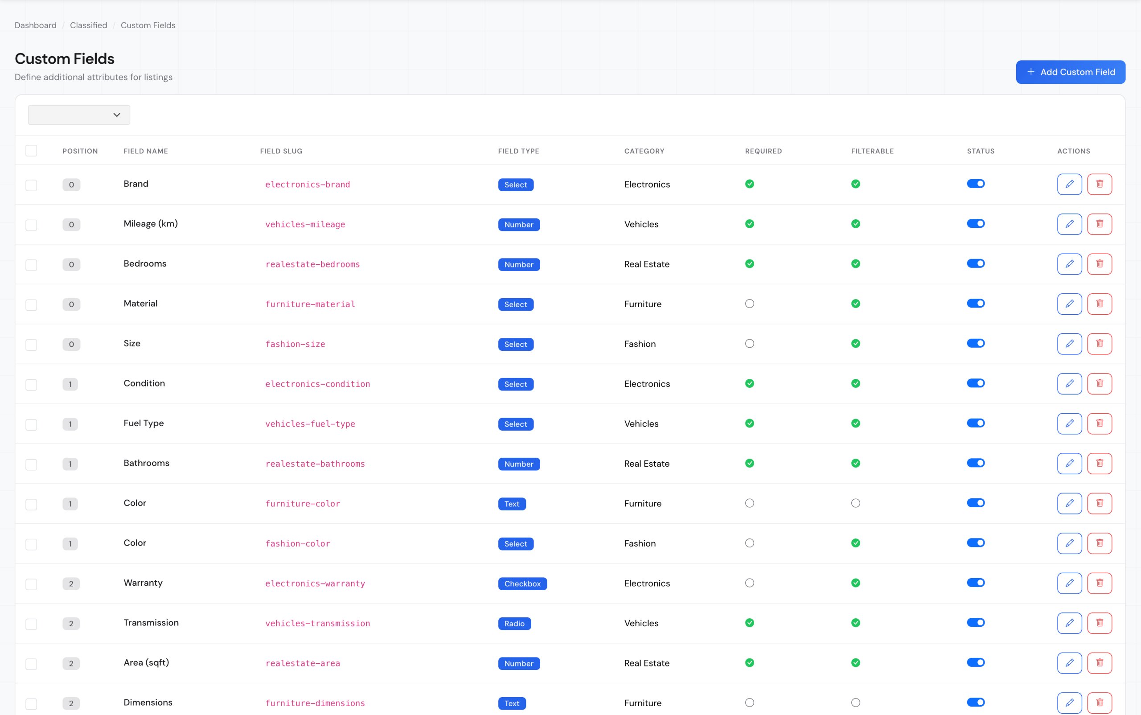
Task: Edit the Fuel Type field
Action: click(x=1069, y=424)
